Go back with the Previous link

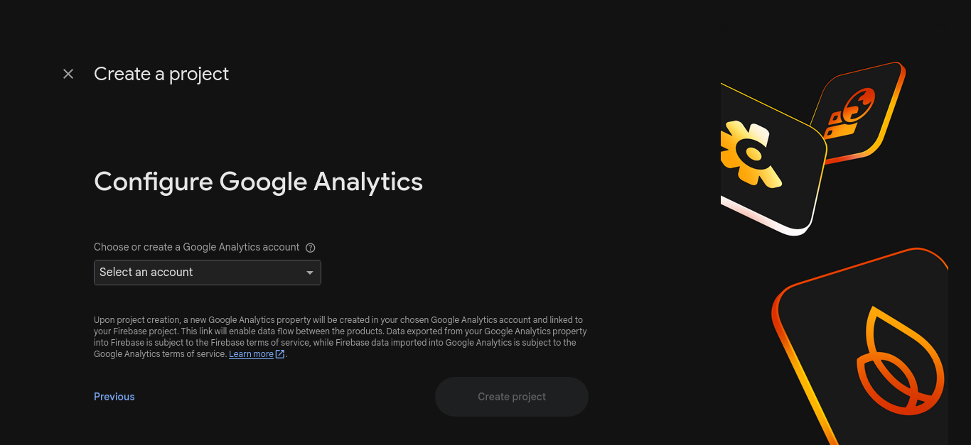click(114, 397)
